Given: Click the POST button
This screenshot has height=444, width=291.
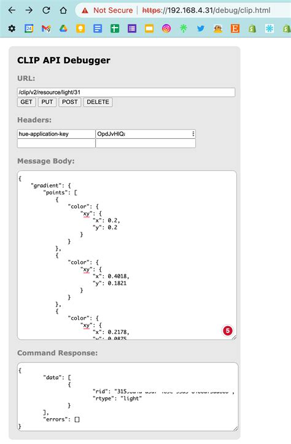Looking at the screenshot, I should tap(70, 102).
